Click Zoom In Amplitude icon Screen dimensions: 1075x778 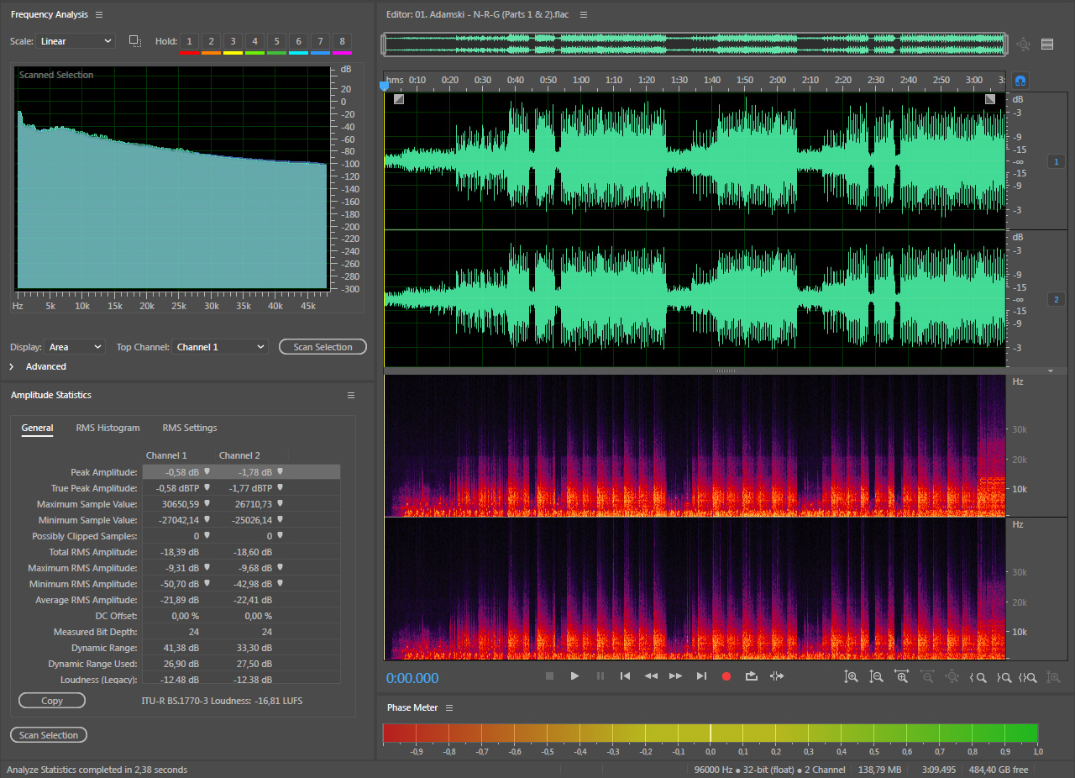[x=852, y=676]
